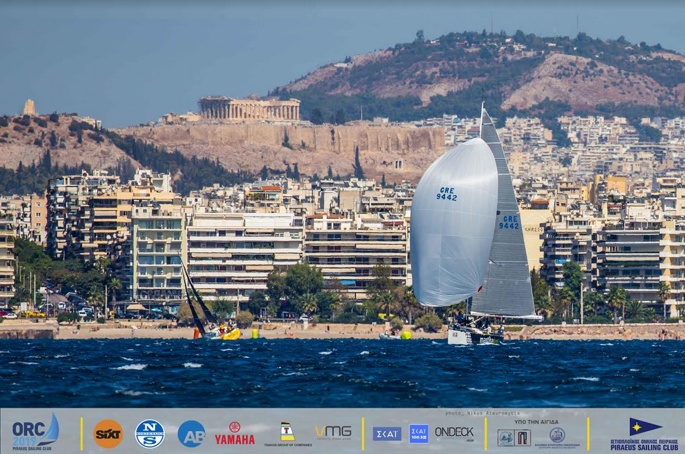Click the red Yamaha logo
This screenshot has width=685, height=454.
point(235,434)
